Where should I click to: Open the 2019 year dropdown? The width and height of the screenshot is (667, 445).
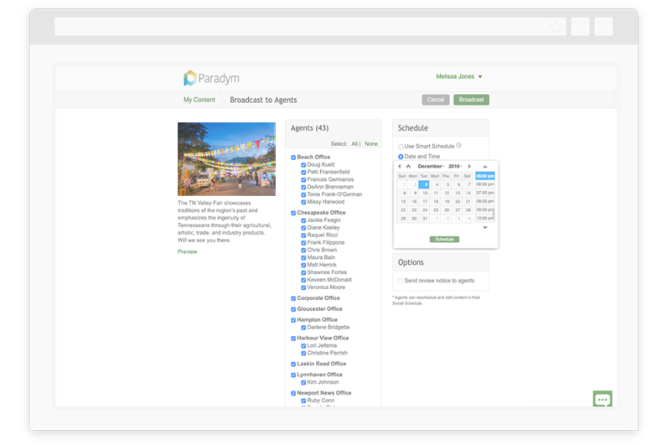pyautogui.click(x=455, y=166)
